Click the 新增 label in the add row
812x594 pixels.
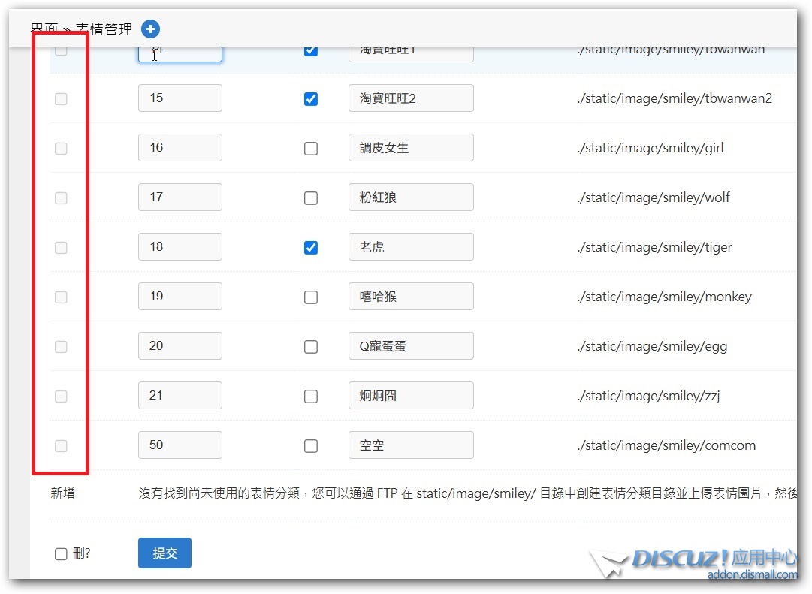(x=62, y=493)
